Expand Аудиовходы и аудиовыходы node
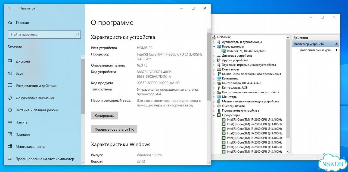Viewport: 348px width, 172px height. (214, 42)
